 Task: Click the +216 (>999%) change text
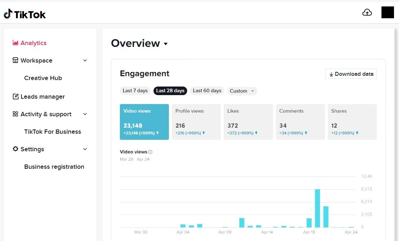point(188,133)
